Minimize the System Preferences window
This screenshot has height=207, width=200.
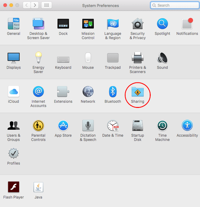11,5
